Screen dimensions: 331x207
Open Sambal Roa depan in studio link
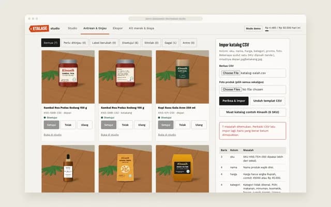(x=53, y=135)
